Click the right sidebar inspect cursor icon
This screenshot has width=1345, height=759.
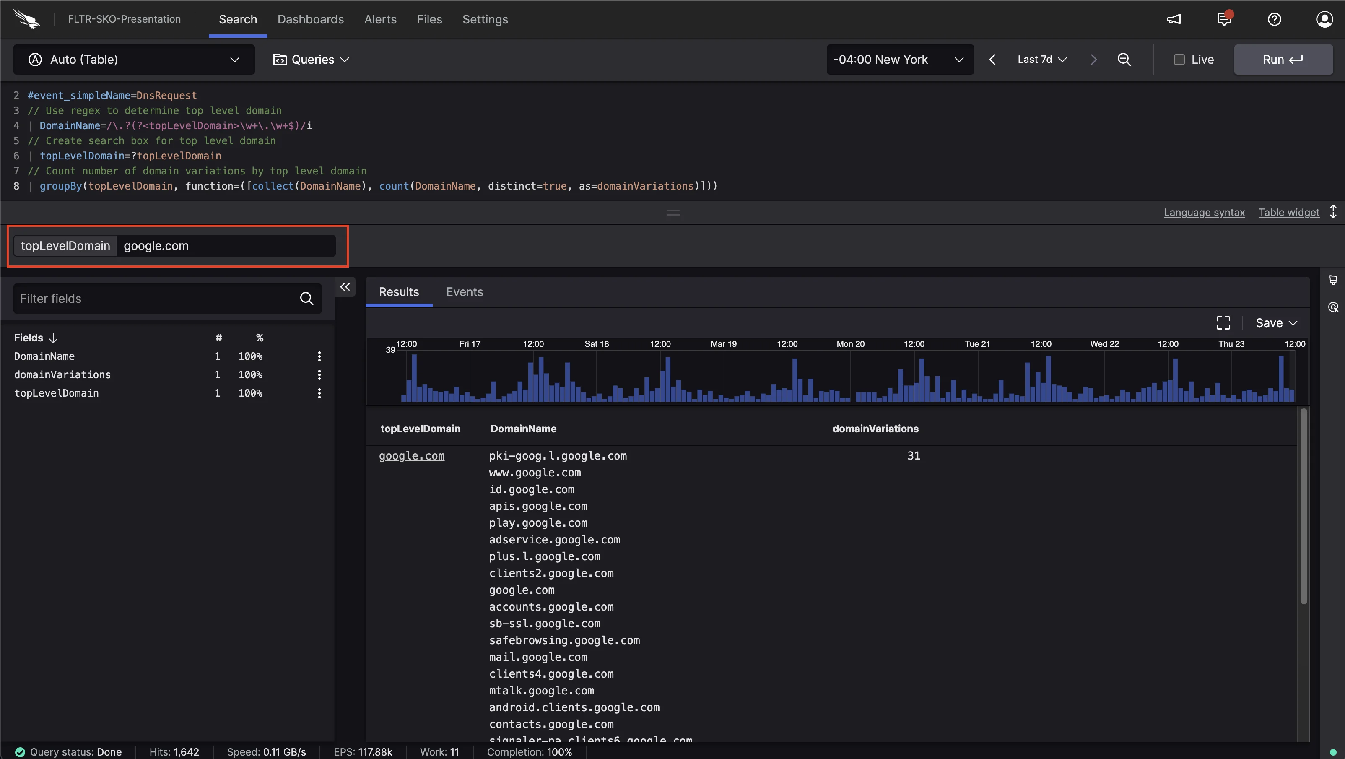pos(1333,307)
